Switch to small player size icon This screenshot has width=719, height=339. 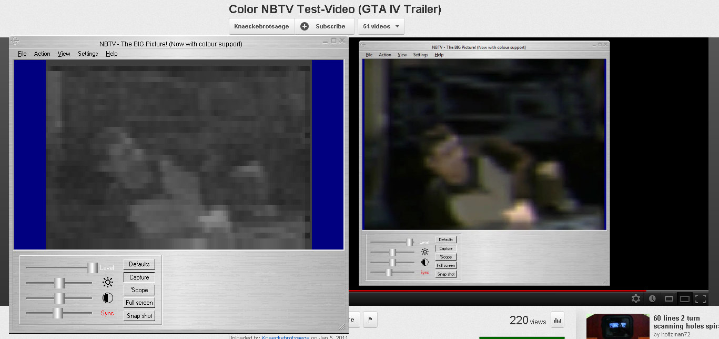click(x=669, y=298)
